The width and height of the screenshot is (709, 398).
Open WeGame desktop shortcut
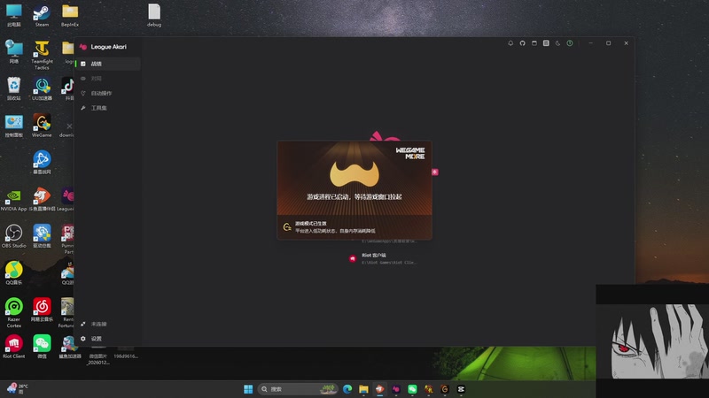click(42, 126)
